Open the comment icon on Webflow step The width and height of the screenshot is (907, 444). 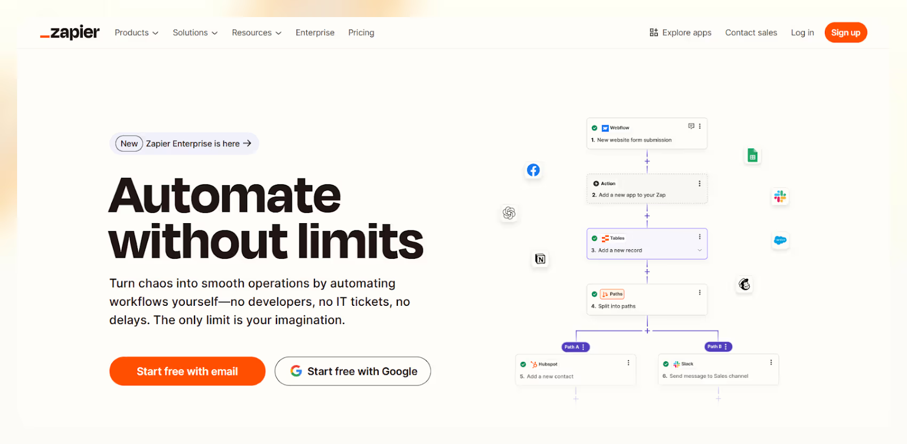(691, 126)
